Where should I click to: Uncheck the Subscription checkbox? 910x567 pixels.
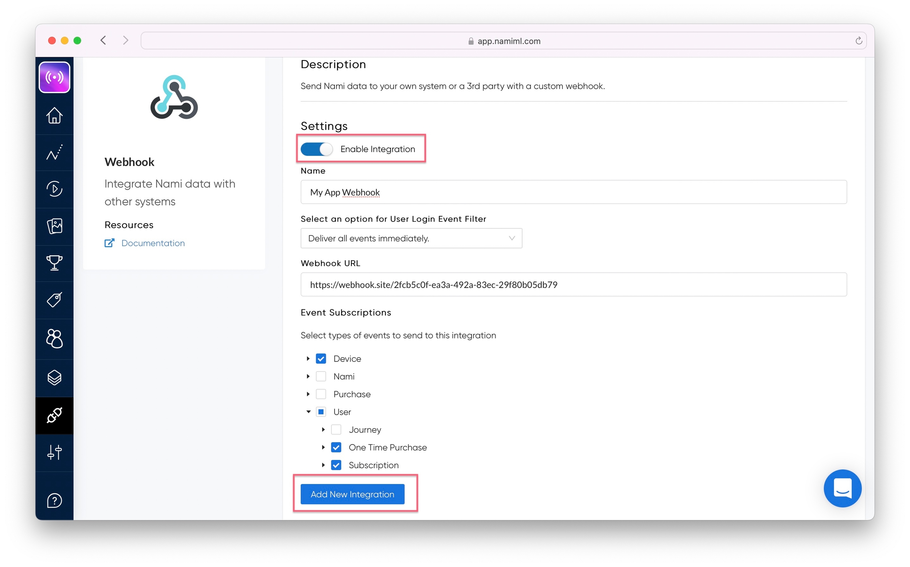pos(336,465)
